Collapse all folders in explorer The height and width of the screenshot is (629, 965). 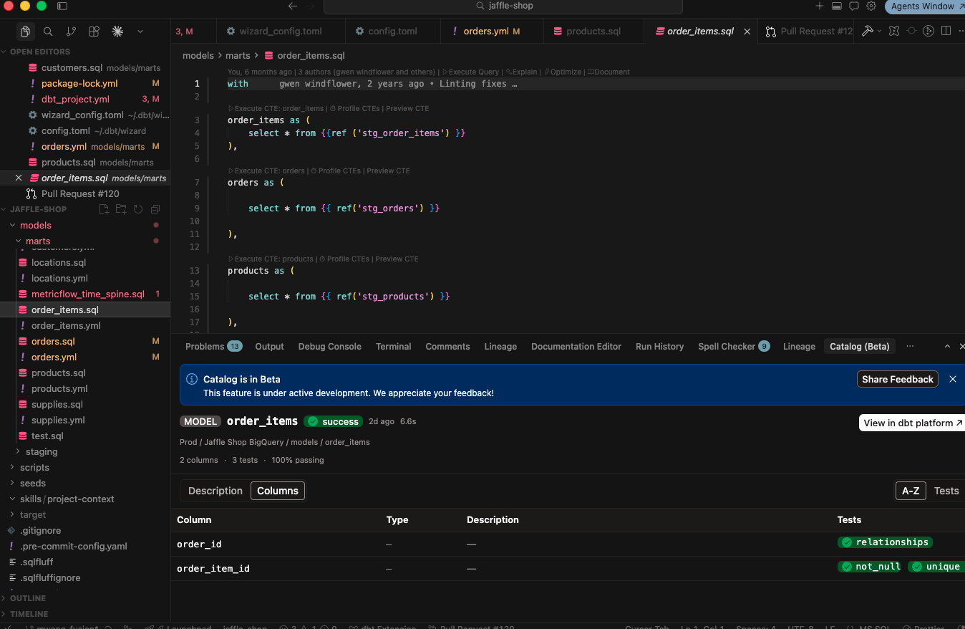(155, 209)
